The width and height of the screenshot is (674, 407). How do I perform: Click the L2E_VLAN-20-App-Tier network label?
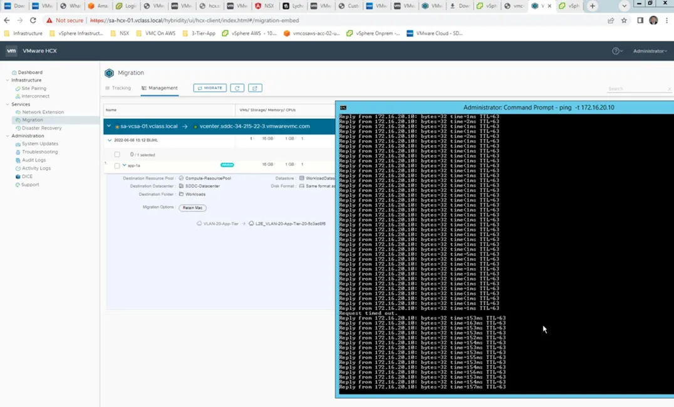click(x=290, y=224)
